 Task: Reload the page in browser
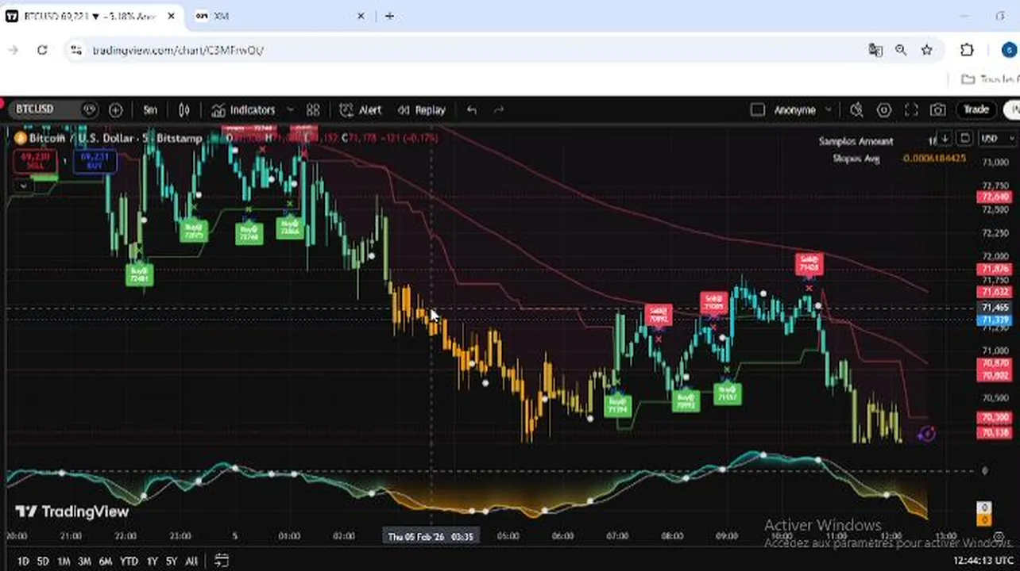click(42, 50)
